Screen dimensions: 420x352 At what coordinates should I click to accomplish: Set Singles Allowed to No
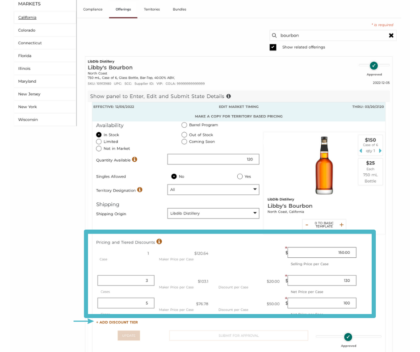click(x=174, y=176)
